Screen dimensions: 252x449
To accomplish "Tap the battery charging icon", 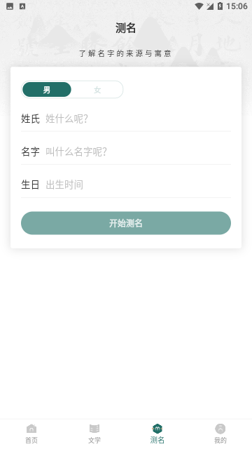I will coord(220,6).
